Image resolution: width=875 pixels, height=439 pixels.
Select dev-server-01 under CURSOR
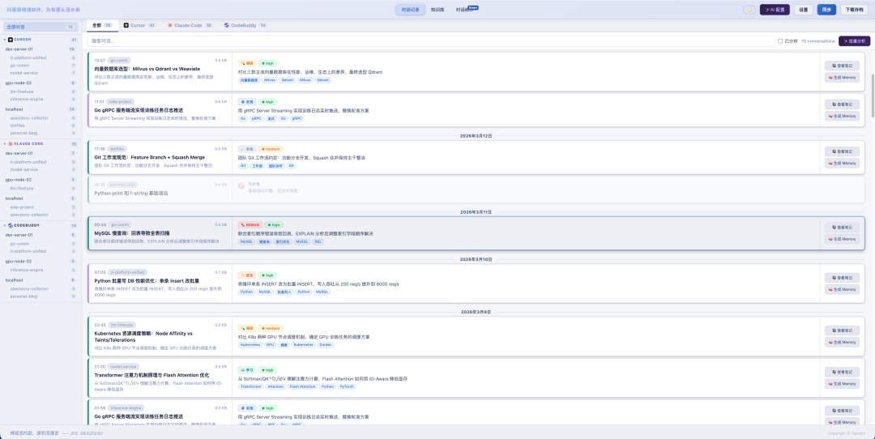[41, 49]
